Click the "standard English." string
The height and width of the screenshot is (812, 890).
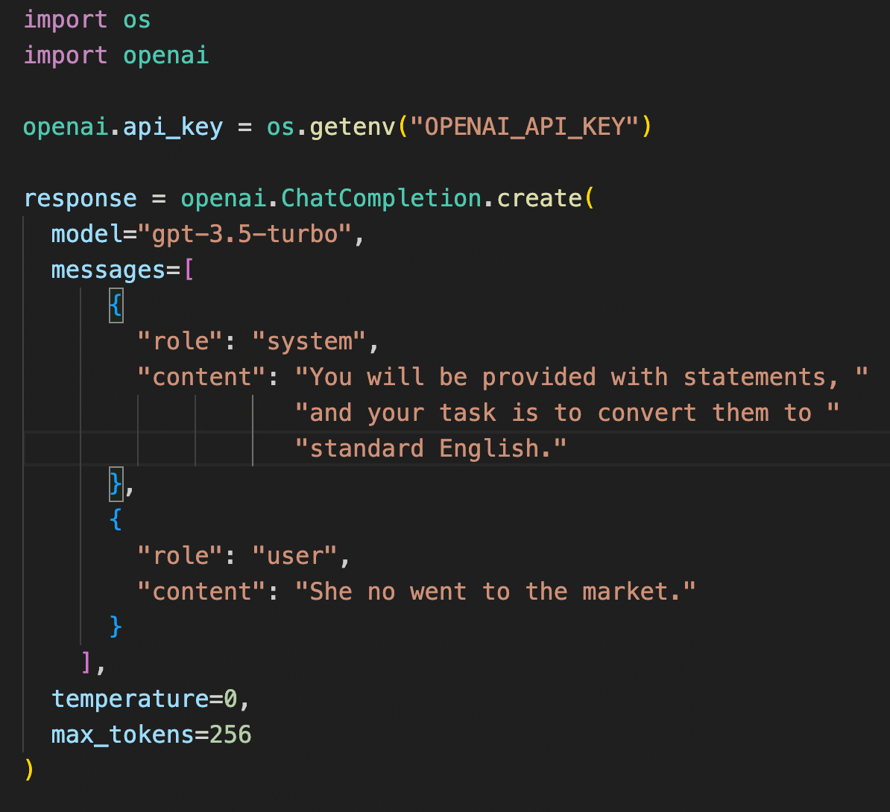pyautogui.click(x=431, y=448)
